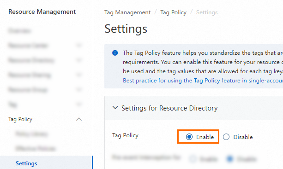Click the Settings page heading
Image resolution: width=283 pixels, height=169 pixels.
(x=126, y=29)
